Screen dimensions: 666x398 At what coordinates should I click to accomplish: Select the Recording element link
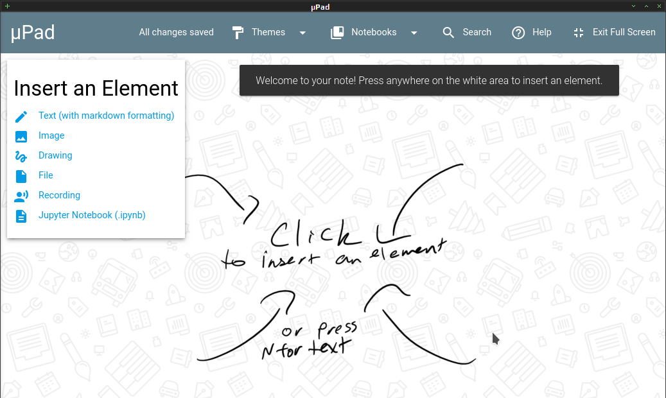coord(59,195)
